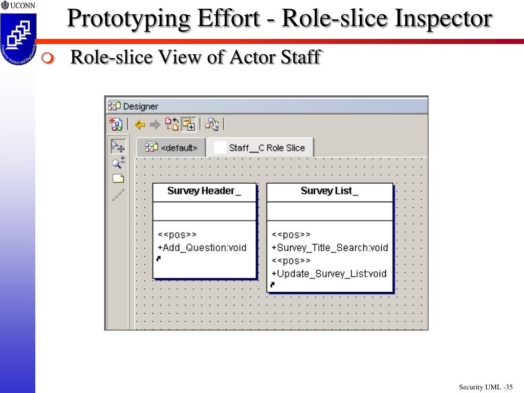Select the magnifier zoom tool
Viewport: 524px width, 393px height.
118,162
